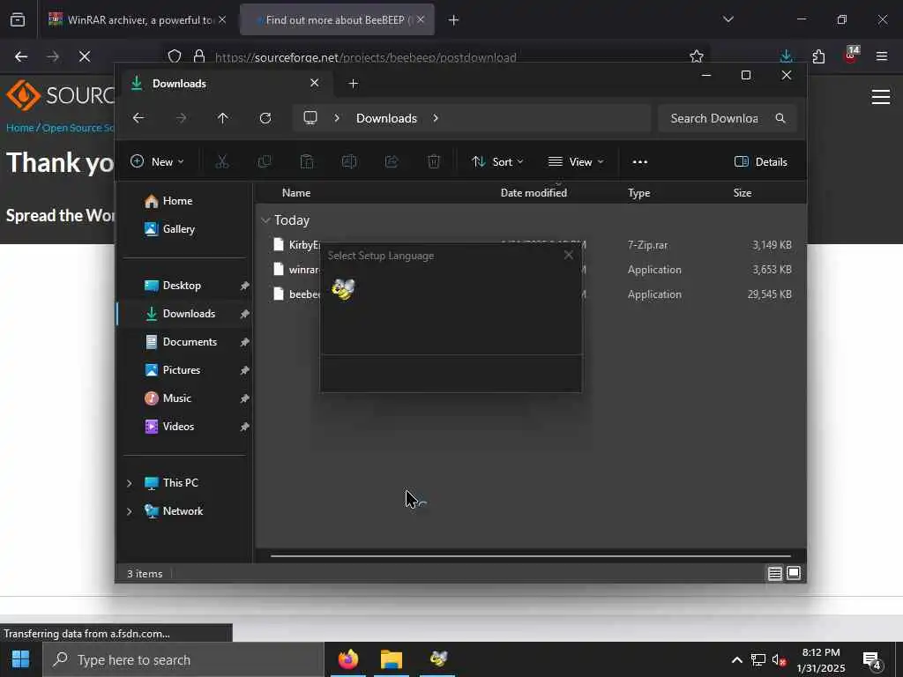903x677 pixels.
Task: Expand the Network tree node
Action: coord(130,511)
